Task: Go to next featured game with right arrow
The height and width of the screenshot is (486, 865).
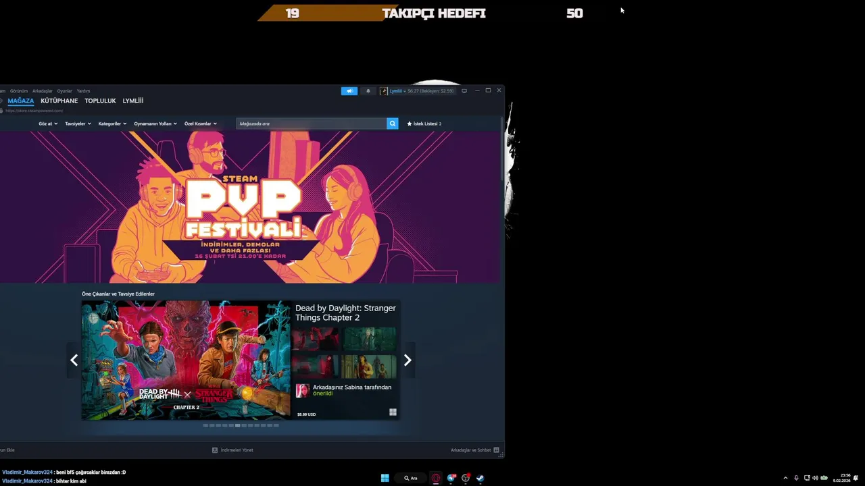Action: (407, 360)
